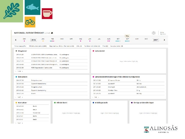Jump to the year 2016 box
185x139 pixels.
(34, 40)
